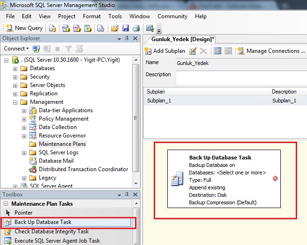Screen dimensions: 307x245
Task: Click the MDX query icon
Action: tap(66, 28)
